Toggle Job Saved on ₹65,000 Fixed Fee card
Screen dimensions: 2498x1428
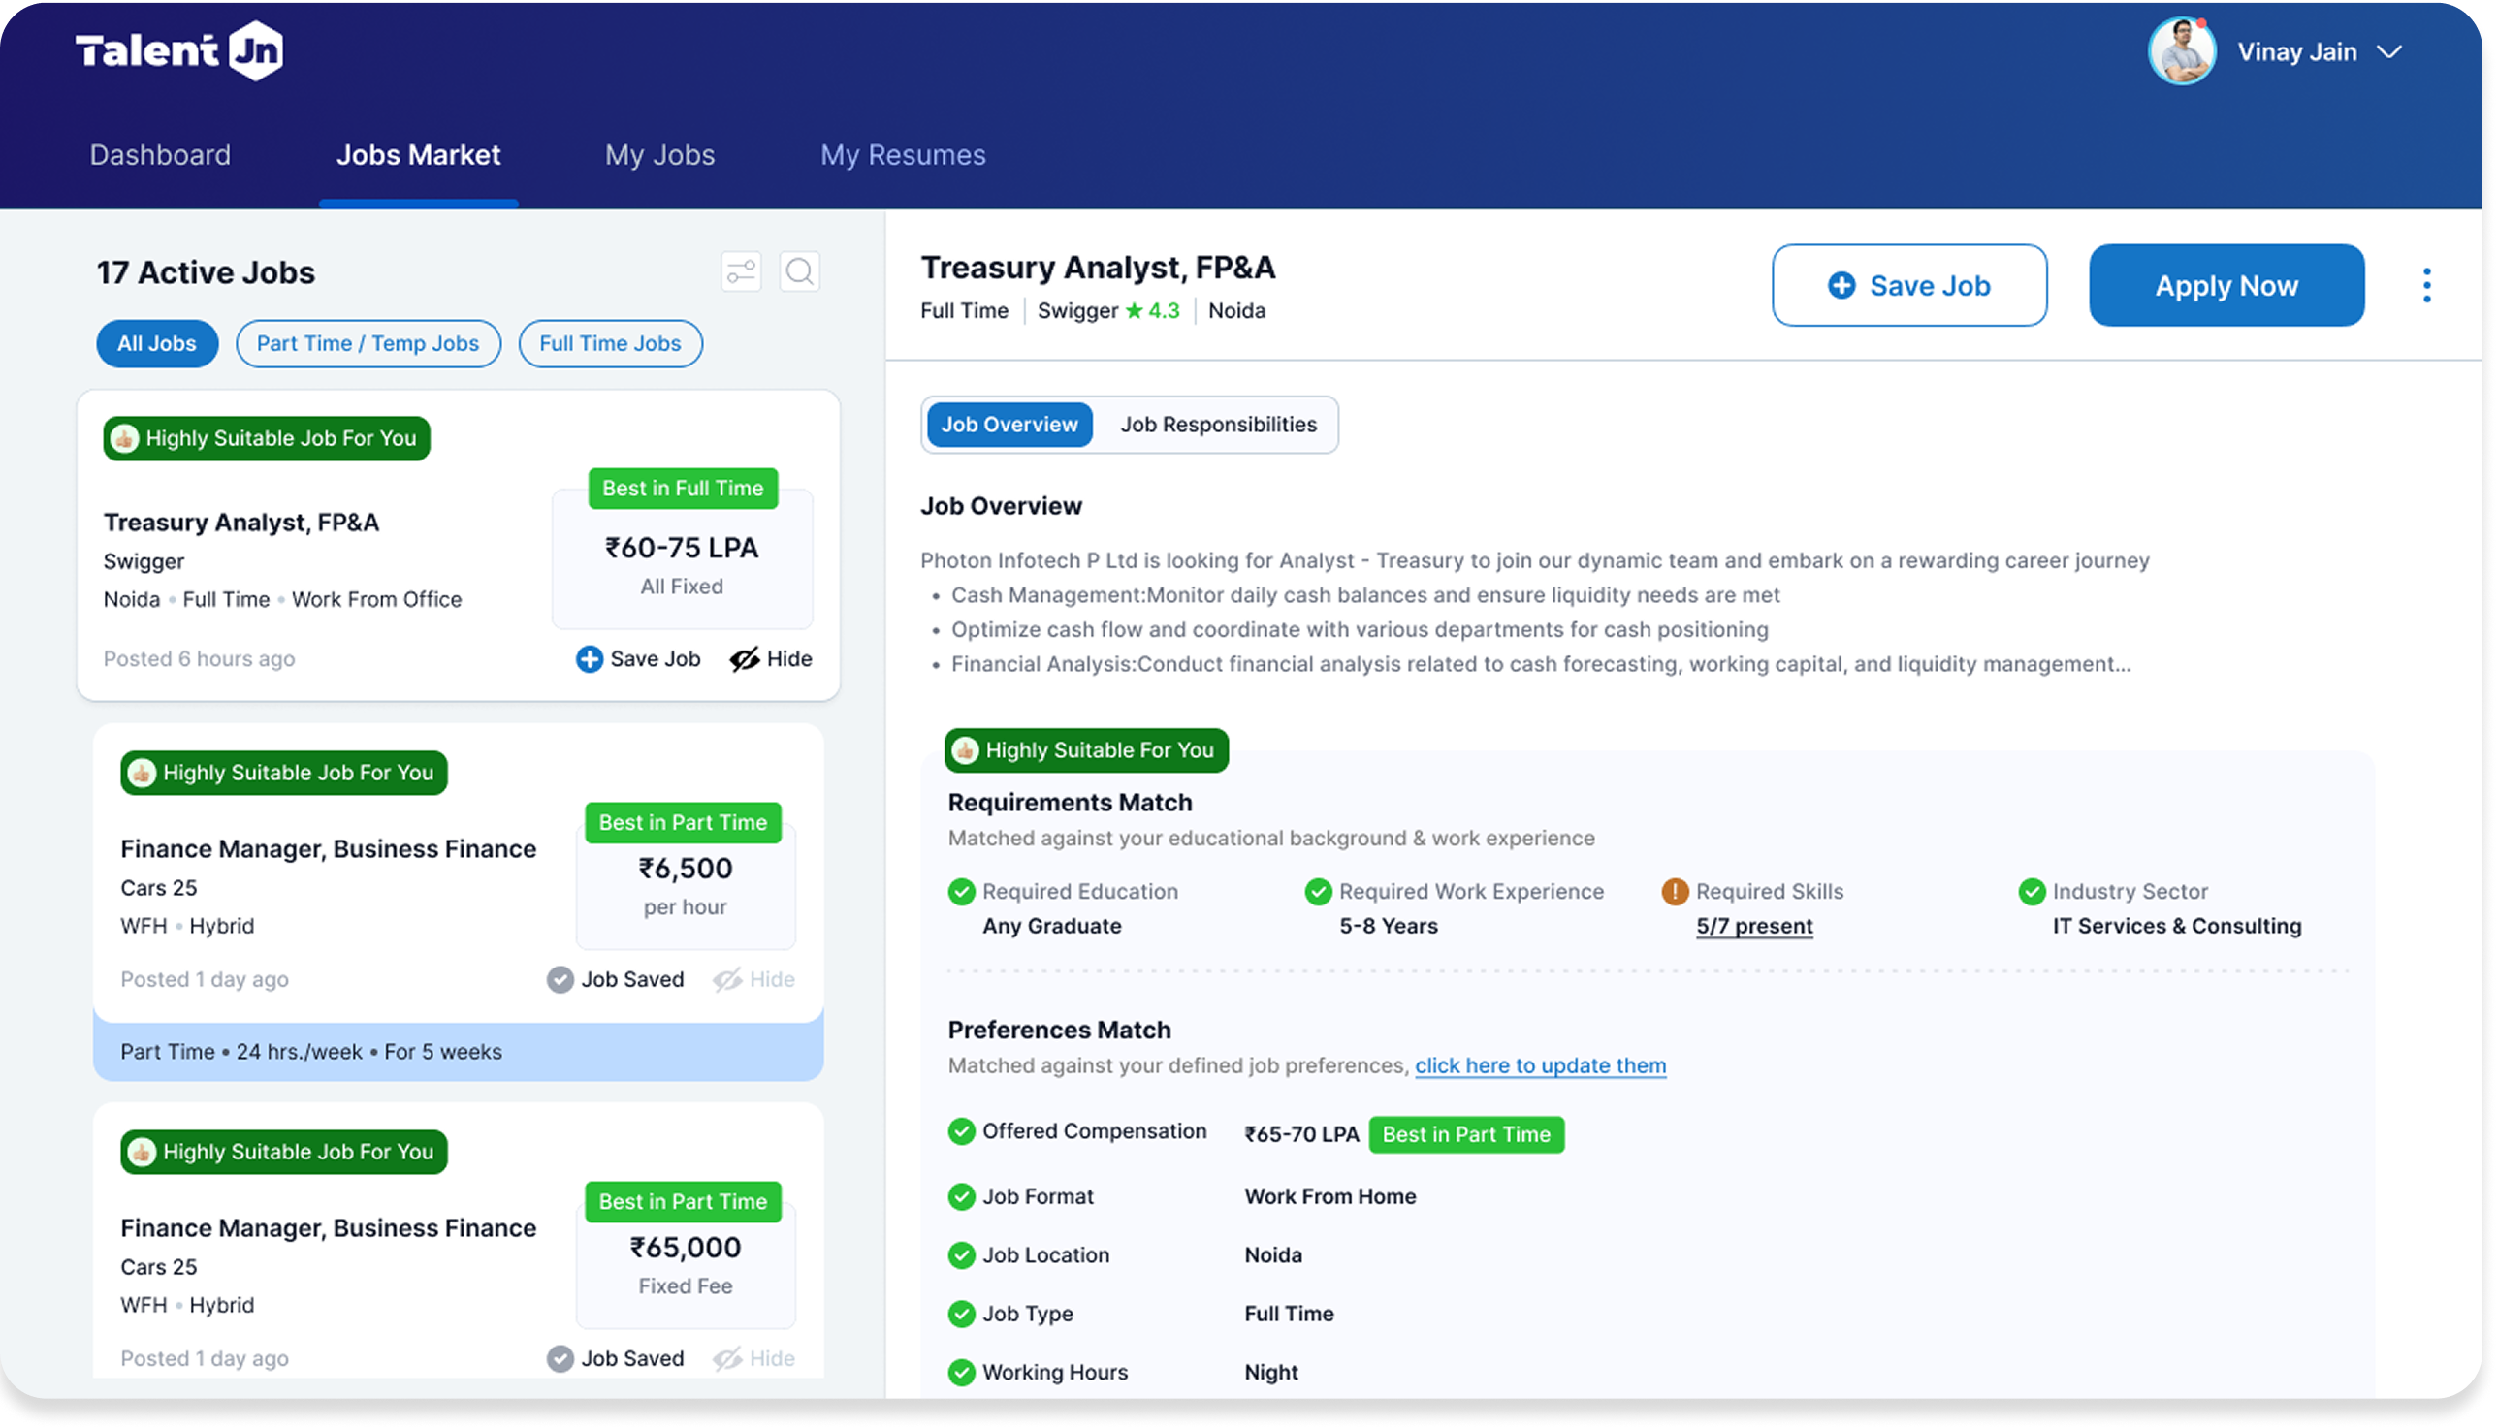click(615, 1358)
